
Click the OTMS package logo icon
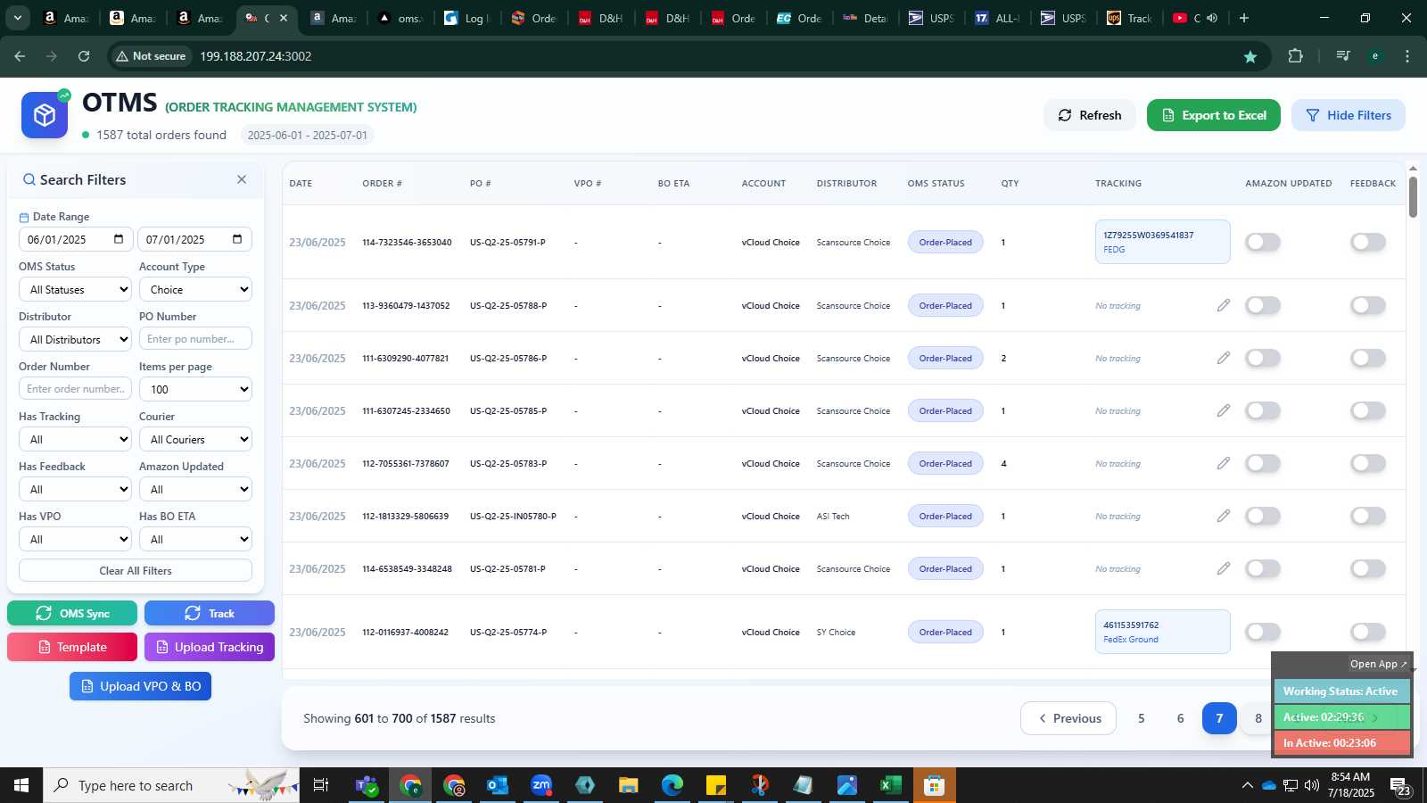(x=45, y=115)
